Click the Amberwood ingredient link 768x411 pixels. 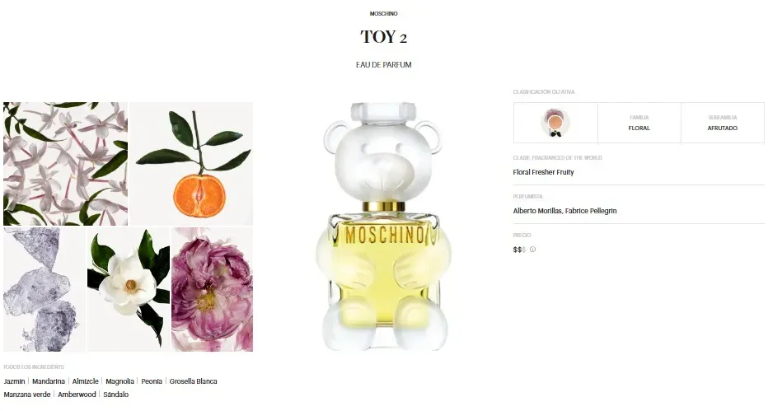77,395
